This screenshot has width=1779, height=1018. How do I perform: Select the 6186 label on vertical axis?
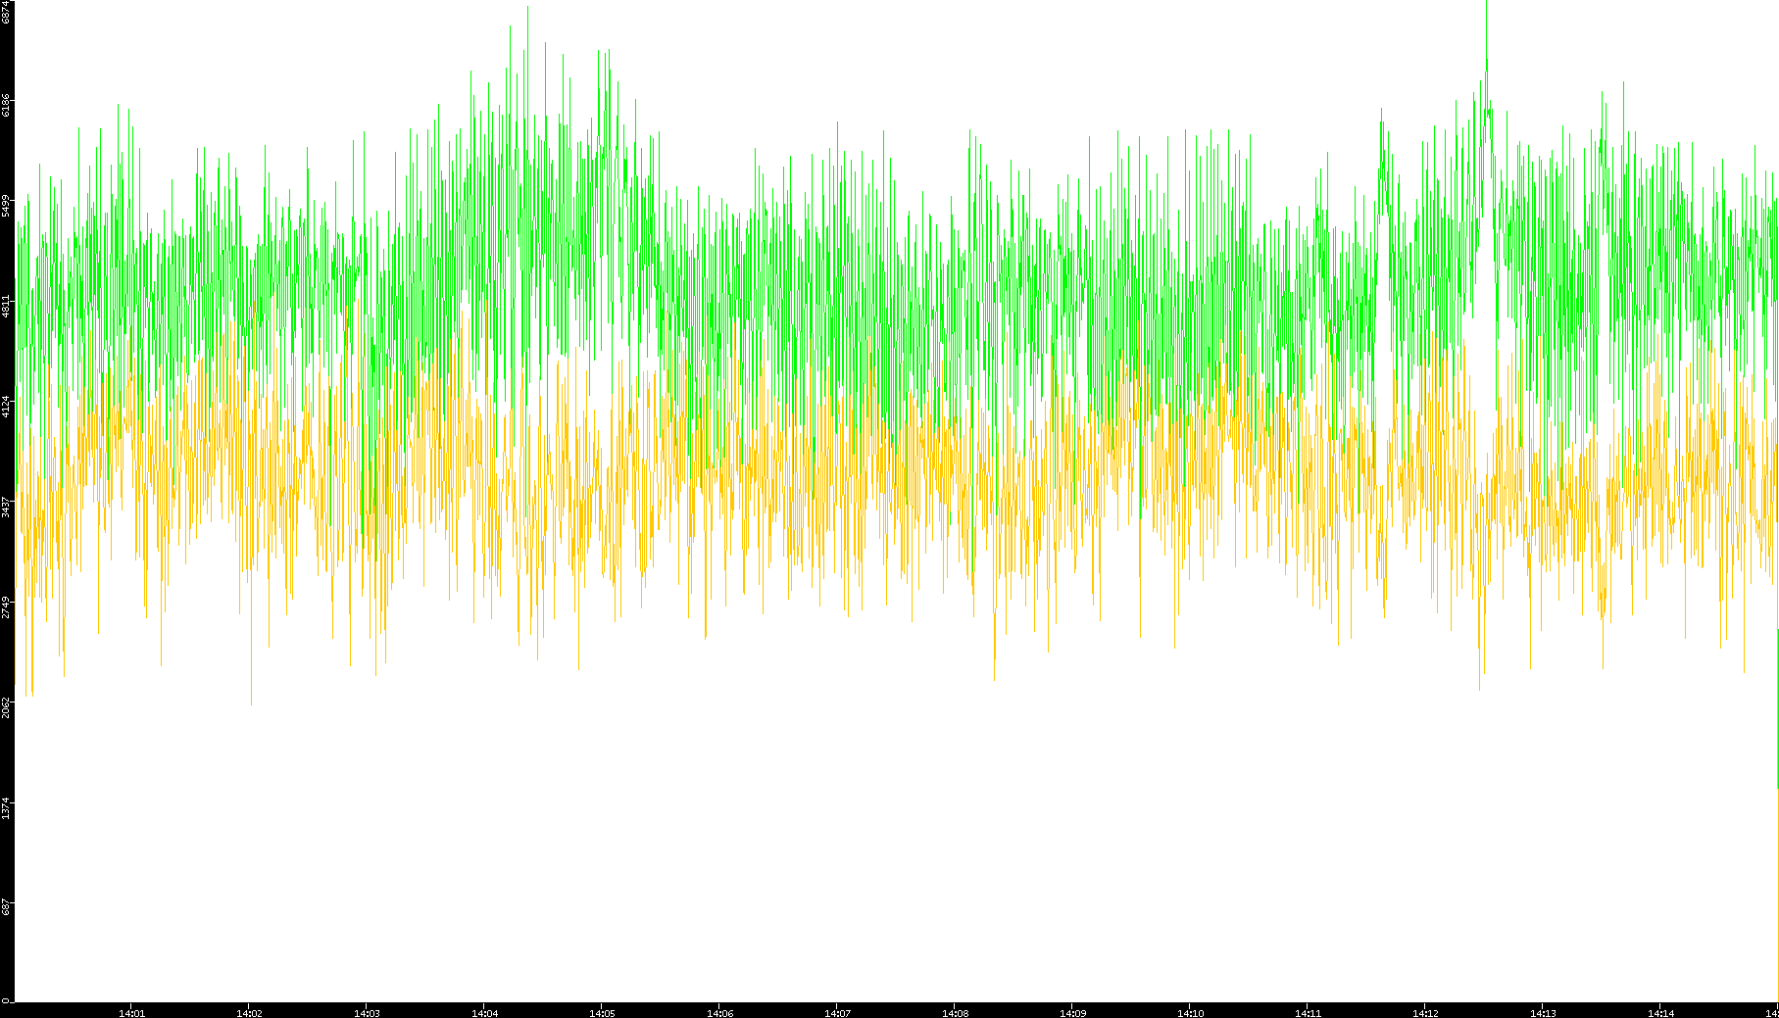click(x=7, y=105)
